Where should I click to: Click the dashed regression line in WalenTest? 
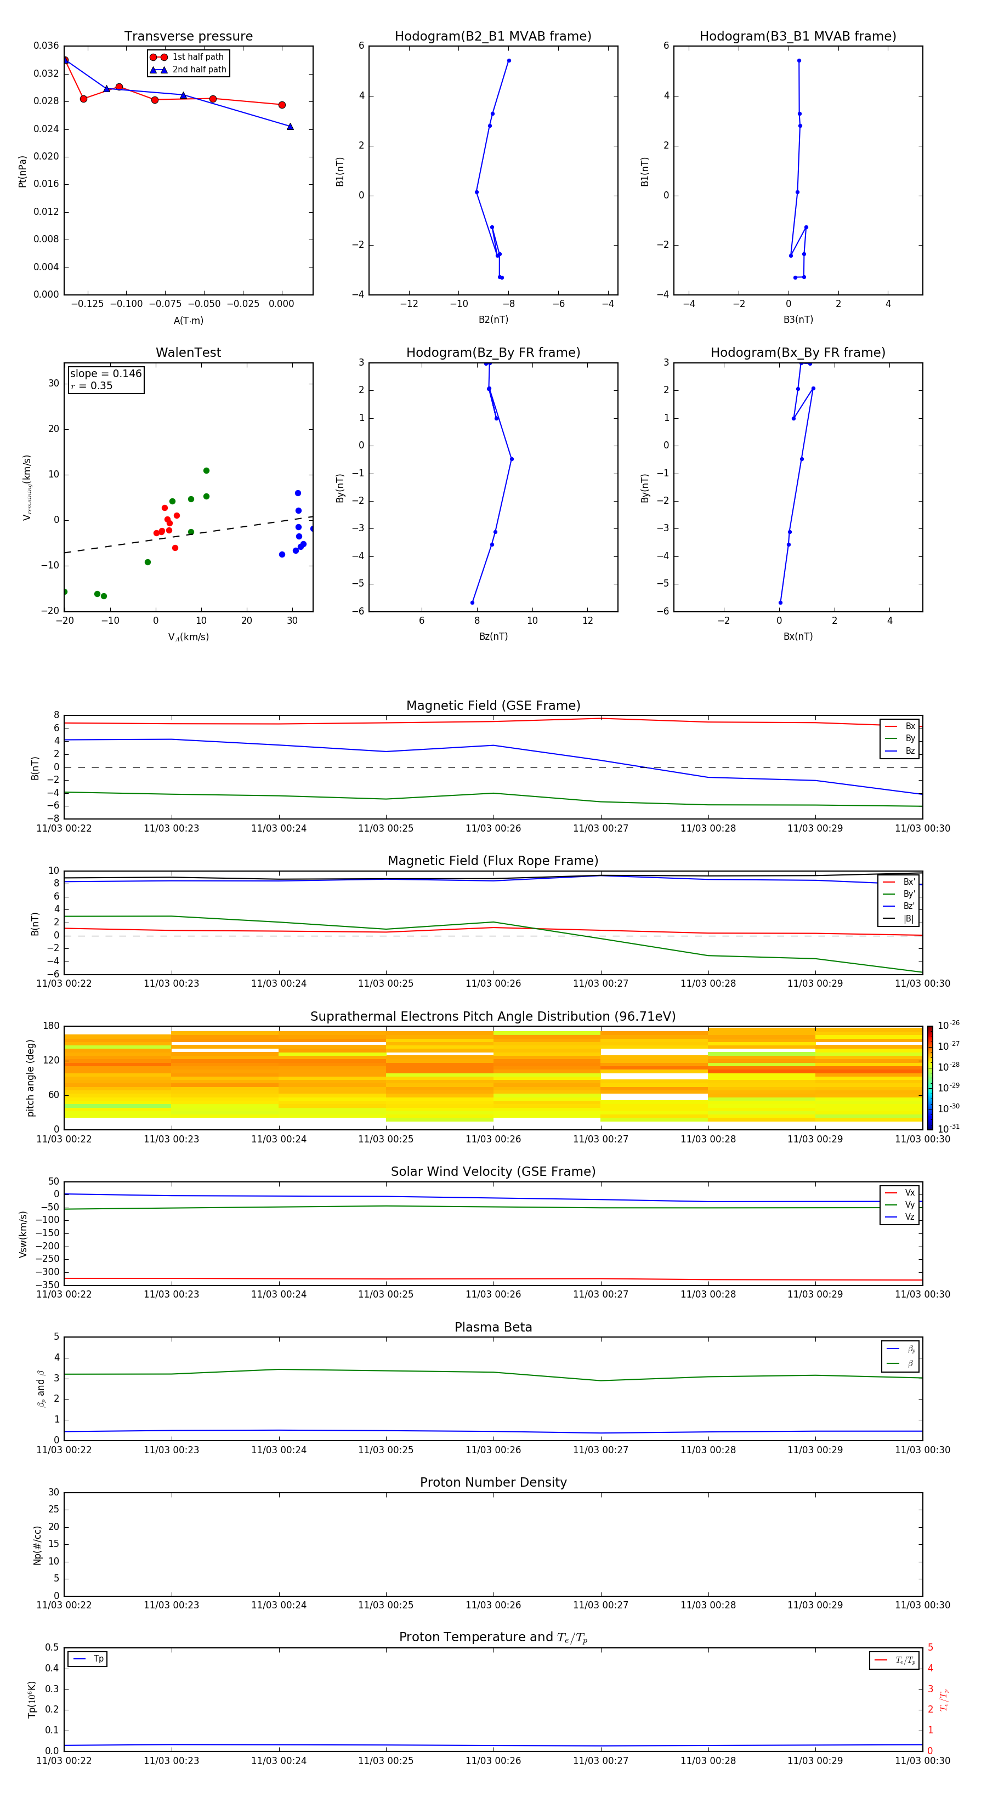tap(188, 535)
